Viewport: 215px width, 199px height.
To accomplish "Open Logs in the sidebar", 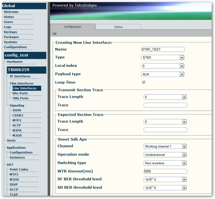I will (x=8, y=27).
